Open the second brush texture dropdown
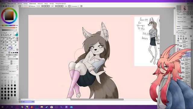 (11, 64)
